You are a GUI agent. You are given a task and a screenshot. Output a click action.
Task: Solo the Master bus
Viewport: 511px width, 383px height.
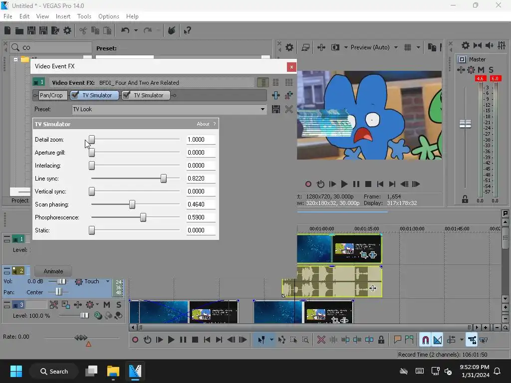pos(491,70)
